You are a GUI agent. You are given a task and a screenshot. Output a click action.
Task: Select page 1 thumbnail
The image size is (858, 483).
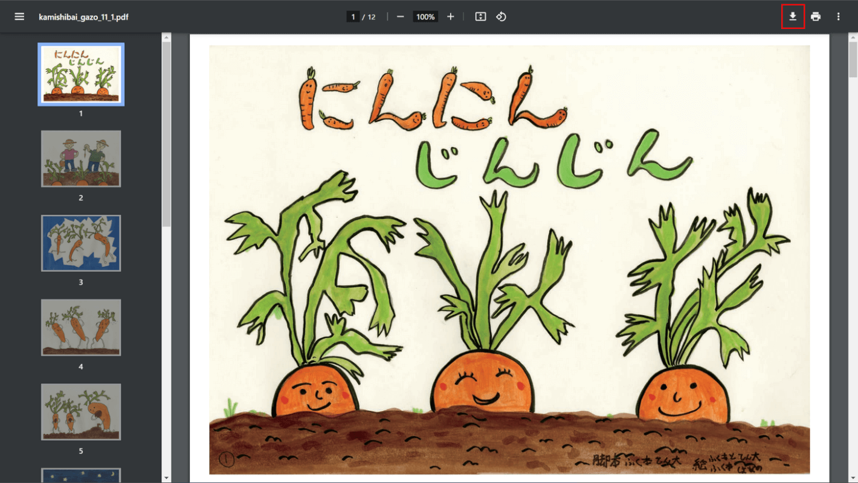81,74
